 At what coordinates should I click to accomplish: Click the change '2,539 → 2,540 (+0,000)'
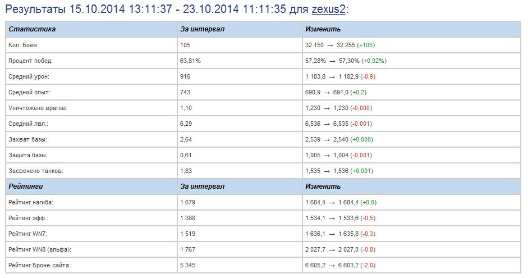[x=339, y=139]
